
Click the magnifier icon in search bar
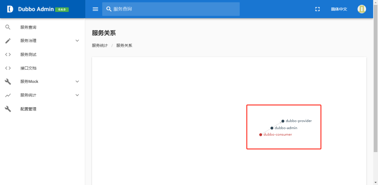pyautogui.click(x=109, y=9)
